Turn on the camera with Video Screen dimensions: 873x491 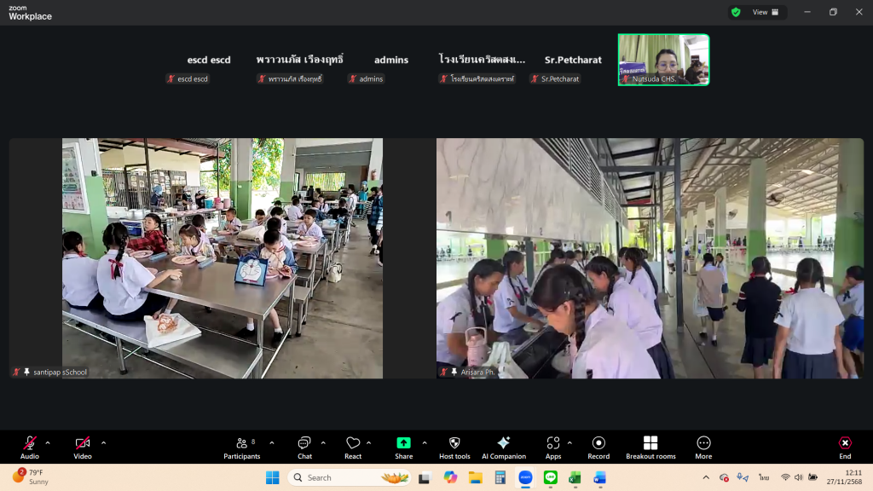coord(83,447)
